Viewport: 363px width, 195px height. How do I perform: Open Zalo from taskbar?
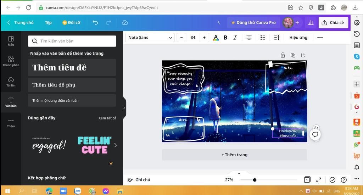pyautogui.click(x=78, y=191)
